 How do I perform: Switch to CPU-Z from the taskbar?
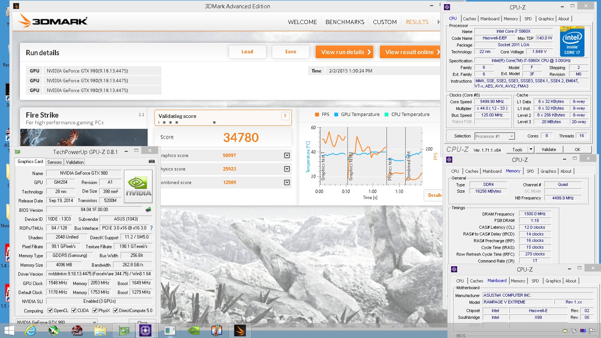click(x=145, y=330)
